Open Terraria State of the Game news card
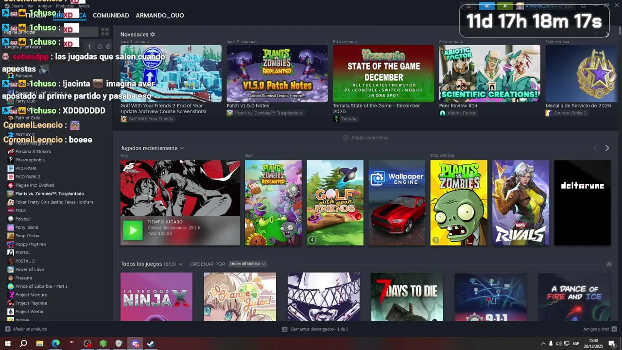The width and height of the screenshot is (622, 350). tap(383, 73)
